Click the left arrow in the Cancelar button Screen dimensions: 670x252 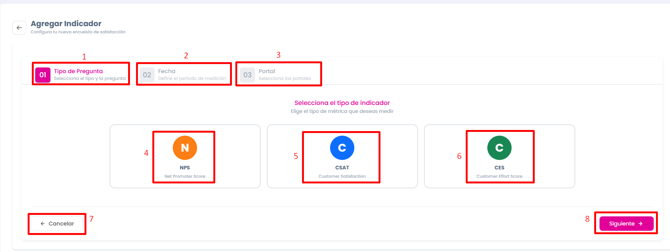pyautogui.click(x=43, y=224)
